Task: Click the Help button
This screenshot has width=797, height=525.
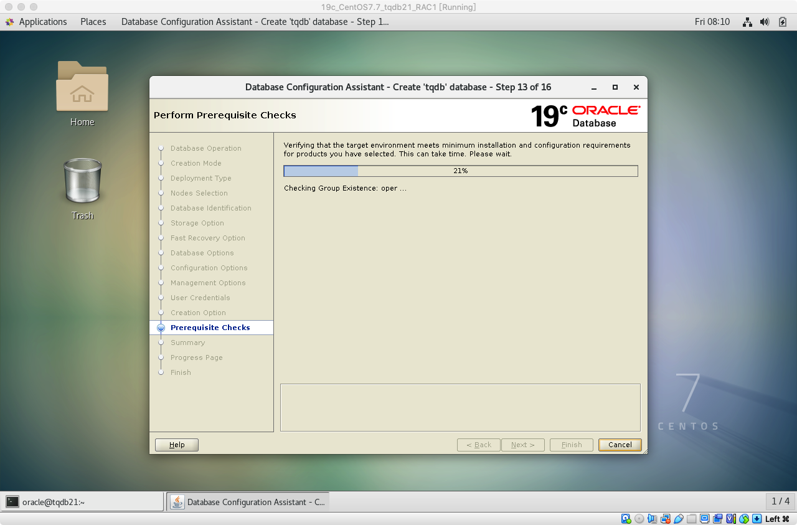Action: point(177,445)
